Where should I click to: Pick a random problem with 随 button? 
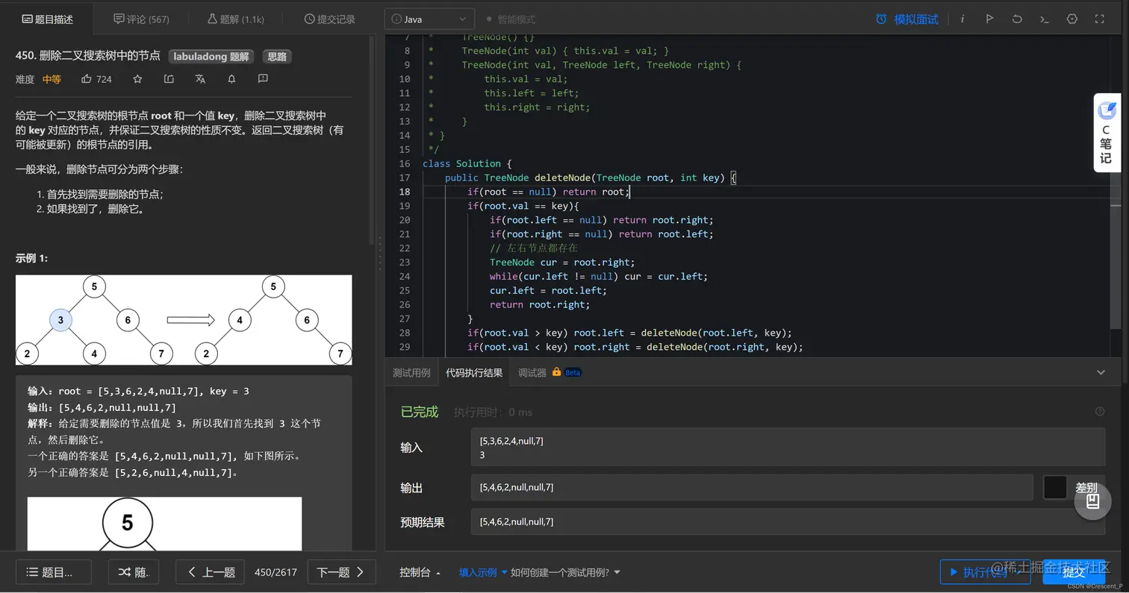134,572
